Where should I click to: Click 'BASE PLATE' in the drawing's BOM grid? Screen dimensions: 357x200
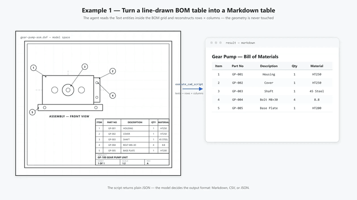(129, 151)
